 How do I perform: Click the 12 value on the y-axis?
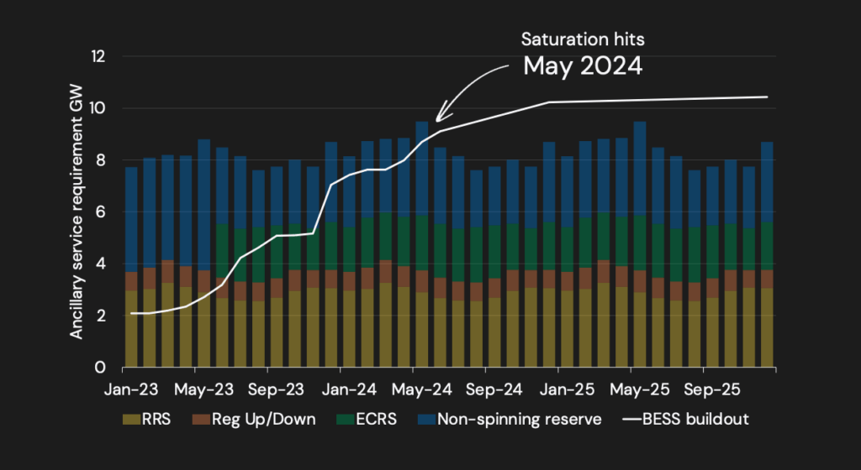pyautogui.click(x=99, y=57)
